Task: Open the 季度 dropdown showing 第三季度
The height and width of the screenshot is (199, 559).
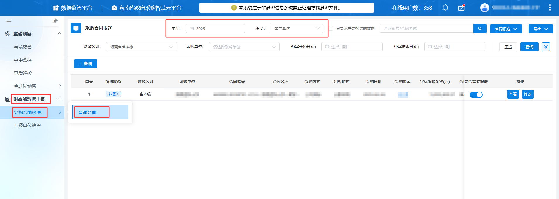Action: [x=297, y=29]
